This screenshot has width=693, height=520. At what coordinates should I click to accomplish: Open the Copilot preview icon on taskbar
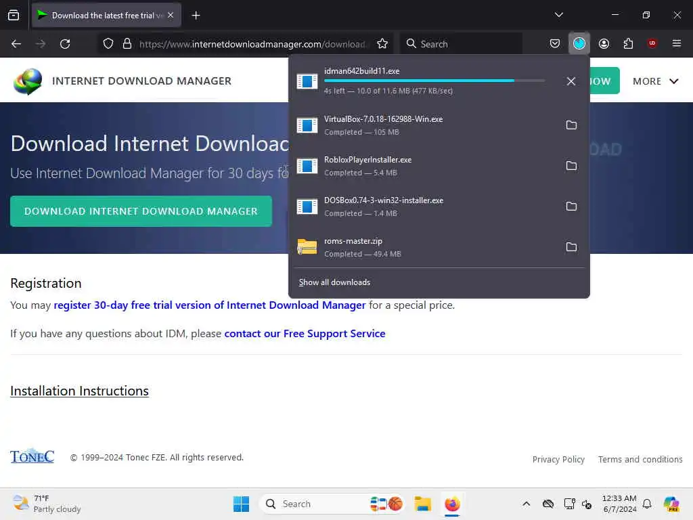pos(671,504)
